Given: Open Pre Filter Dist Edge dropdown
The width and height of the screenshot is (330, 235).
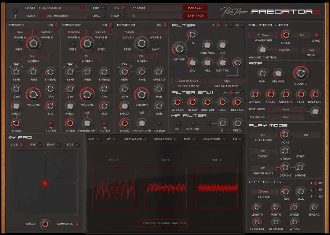Looking at the screenshot, I should click(x=227, y=81).
